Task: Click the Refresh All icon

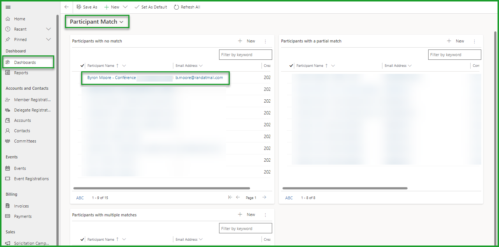Action: 176,7
